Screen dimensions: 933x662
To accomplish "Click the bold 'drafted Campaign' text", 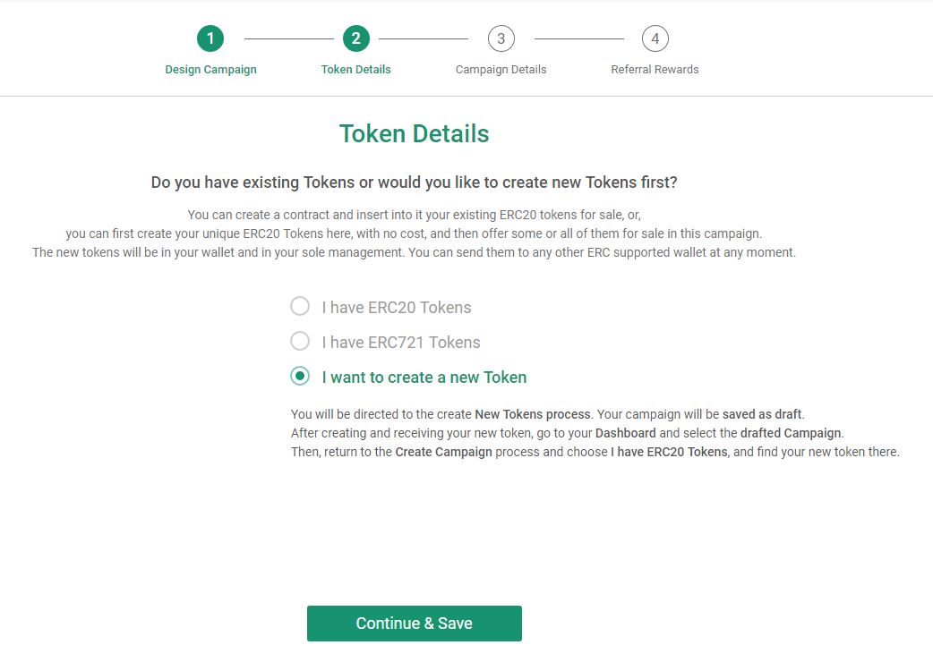I will pyautogui.click(x=791, y=433).
